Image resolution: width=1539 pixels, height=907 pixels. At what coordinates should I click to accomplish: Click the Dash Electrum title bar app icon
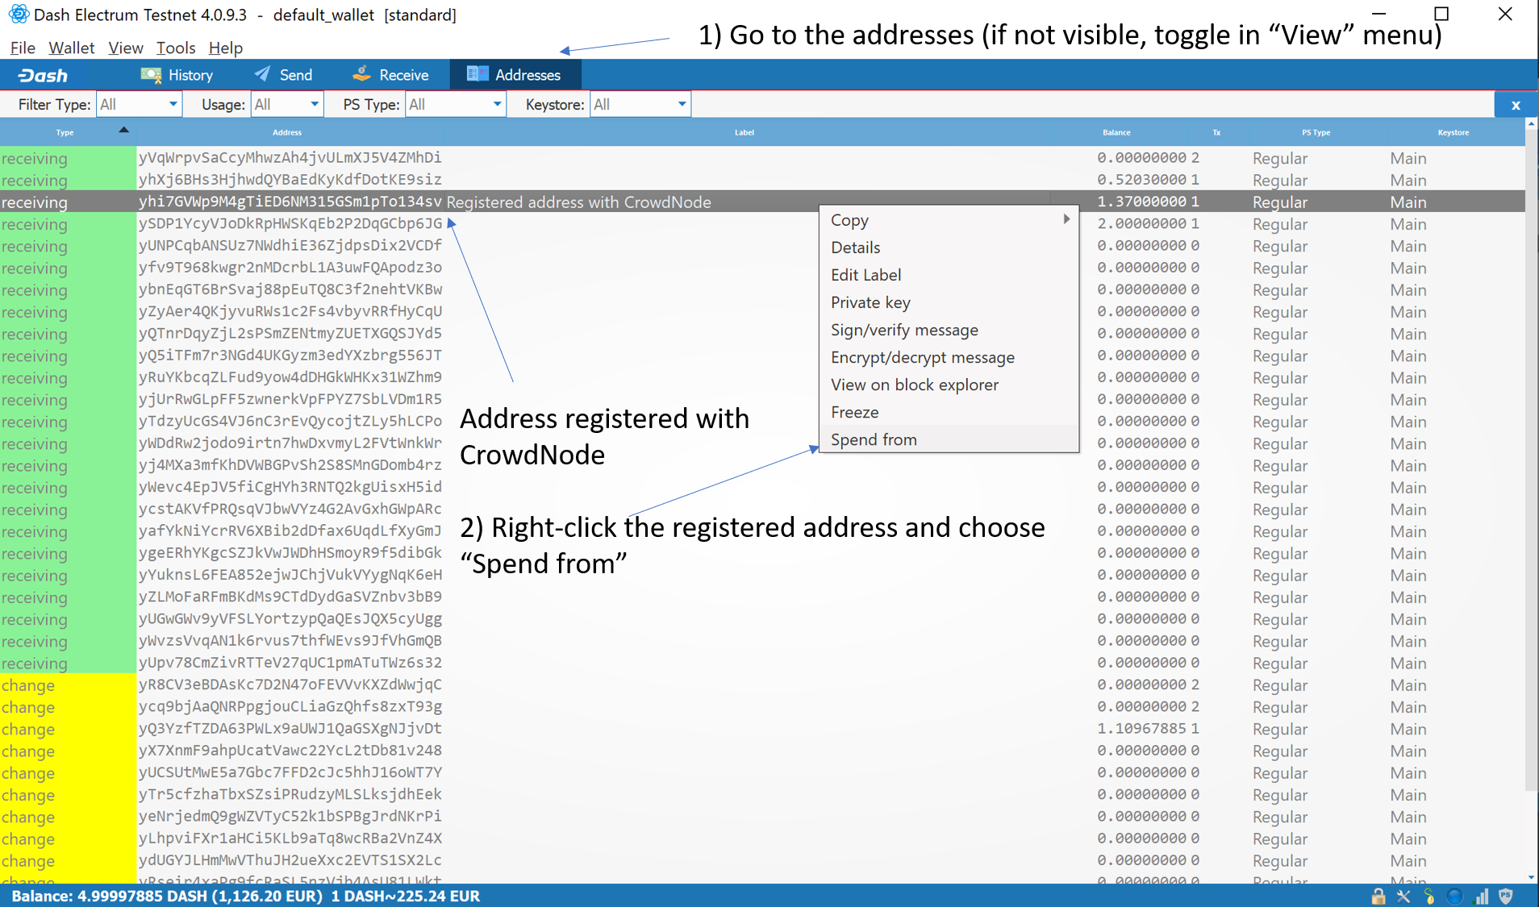(19, 15)
